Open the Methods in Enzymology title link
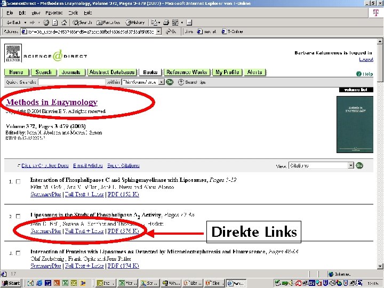Screen dimensions: 384x288 coord(52,102)
